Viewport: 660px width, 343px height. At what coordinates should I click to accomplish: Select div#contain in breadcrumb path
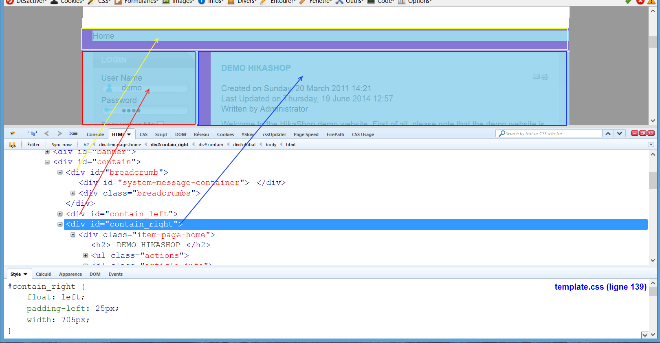pyautogui.click(x=211, y=145)
